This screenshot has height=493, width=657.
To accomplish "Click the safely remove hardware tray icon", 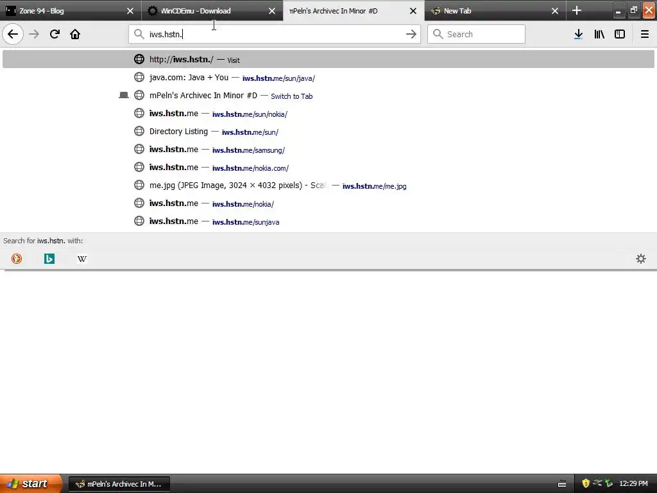I will pos(610,483).
